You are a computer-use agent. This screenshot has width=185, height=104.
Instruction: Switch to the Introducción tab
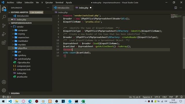63,8
